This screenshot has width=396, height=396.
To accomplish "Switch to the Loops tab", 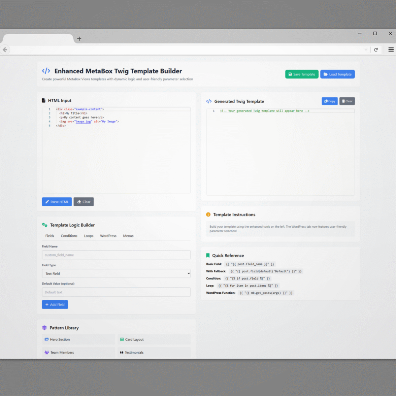I will [x=88, y=236].
